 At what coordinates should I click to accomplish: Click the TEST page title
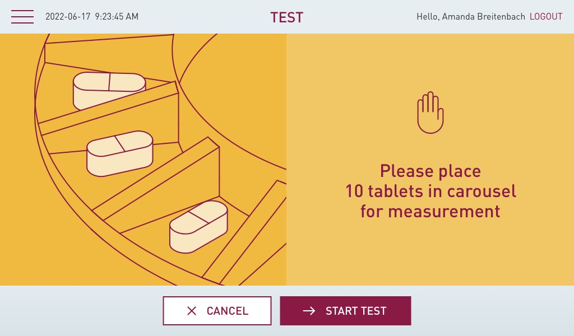pyautogui.click(x=286, y=17)
